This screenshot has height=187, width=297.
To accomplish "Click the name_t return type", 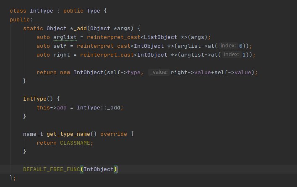I will [x=33, y=134].
